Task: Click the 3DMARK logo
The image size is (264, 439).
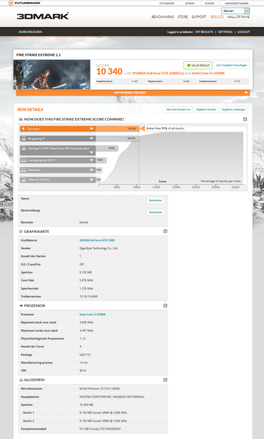Action: coord(42,16)
